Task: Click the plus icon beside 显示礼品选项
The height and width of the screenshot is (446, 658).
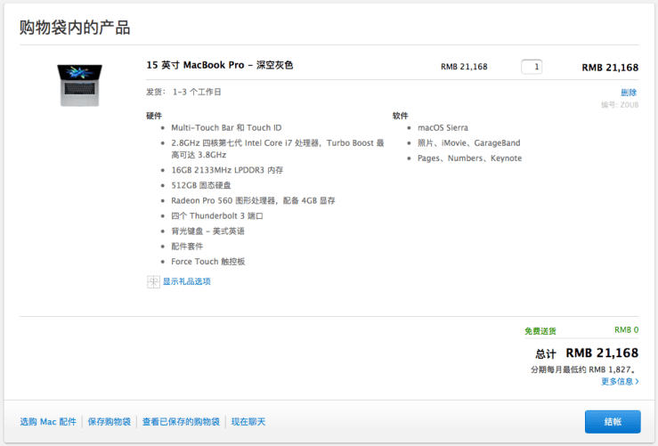Action: (152, 281)
